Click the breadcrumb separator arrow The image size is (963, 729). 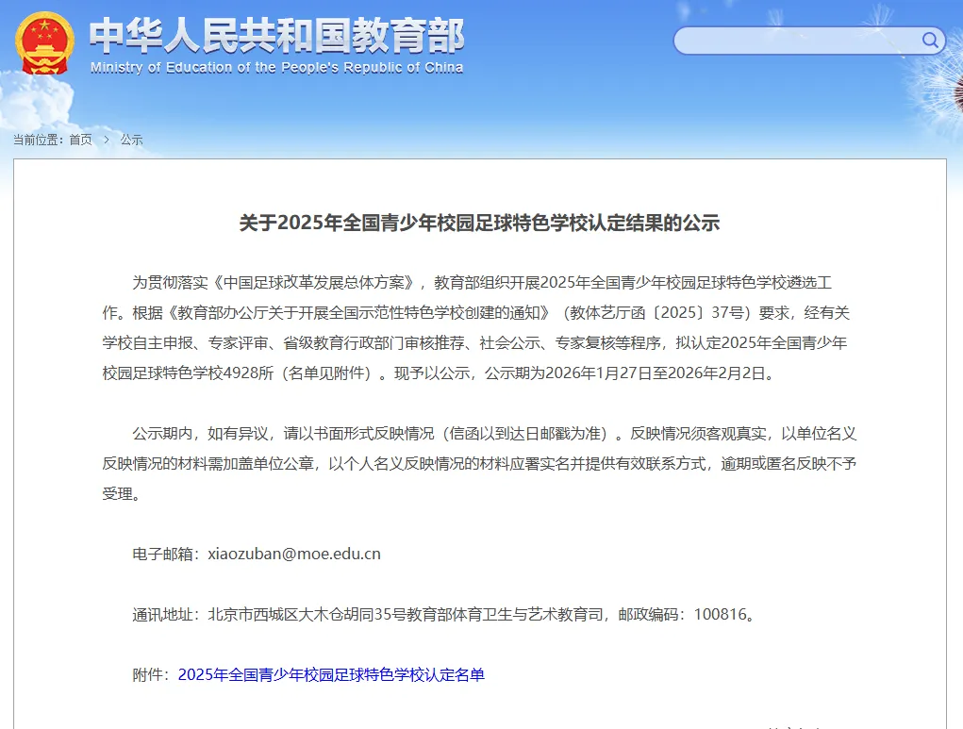tap(107, 140)
